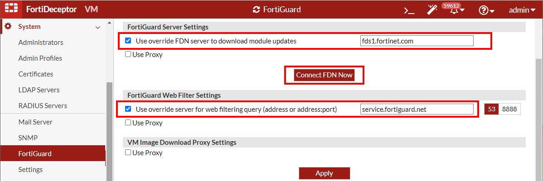This screenshot has height=181, width=543.
Task: Click the FortiGuard refresh icon in header
Action: (257, 10)
